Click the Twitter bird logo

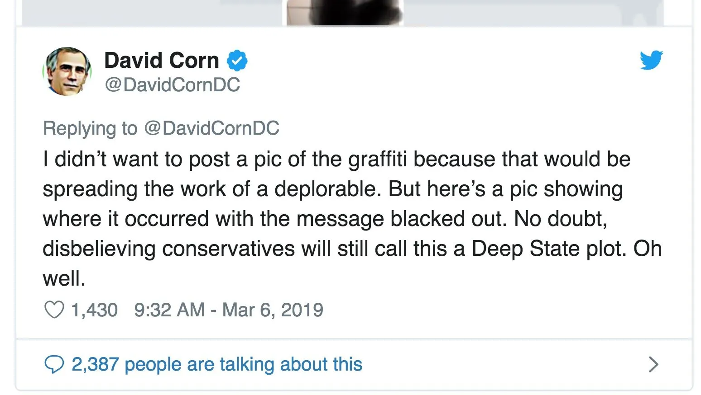[x=651, y=60]
